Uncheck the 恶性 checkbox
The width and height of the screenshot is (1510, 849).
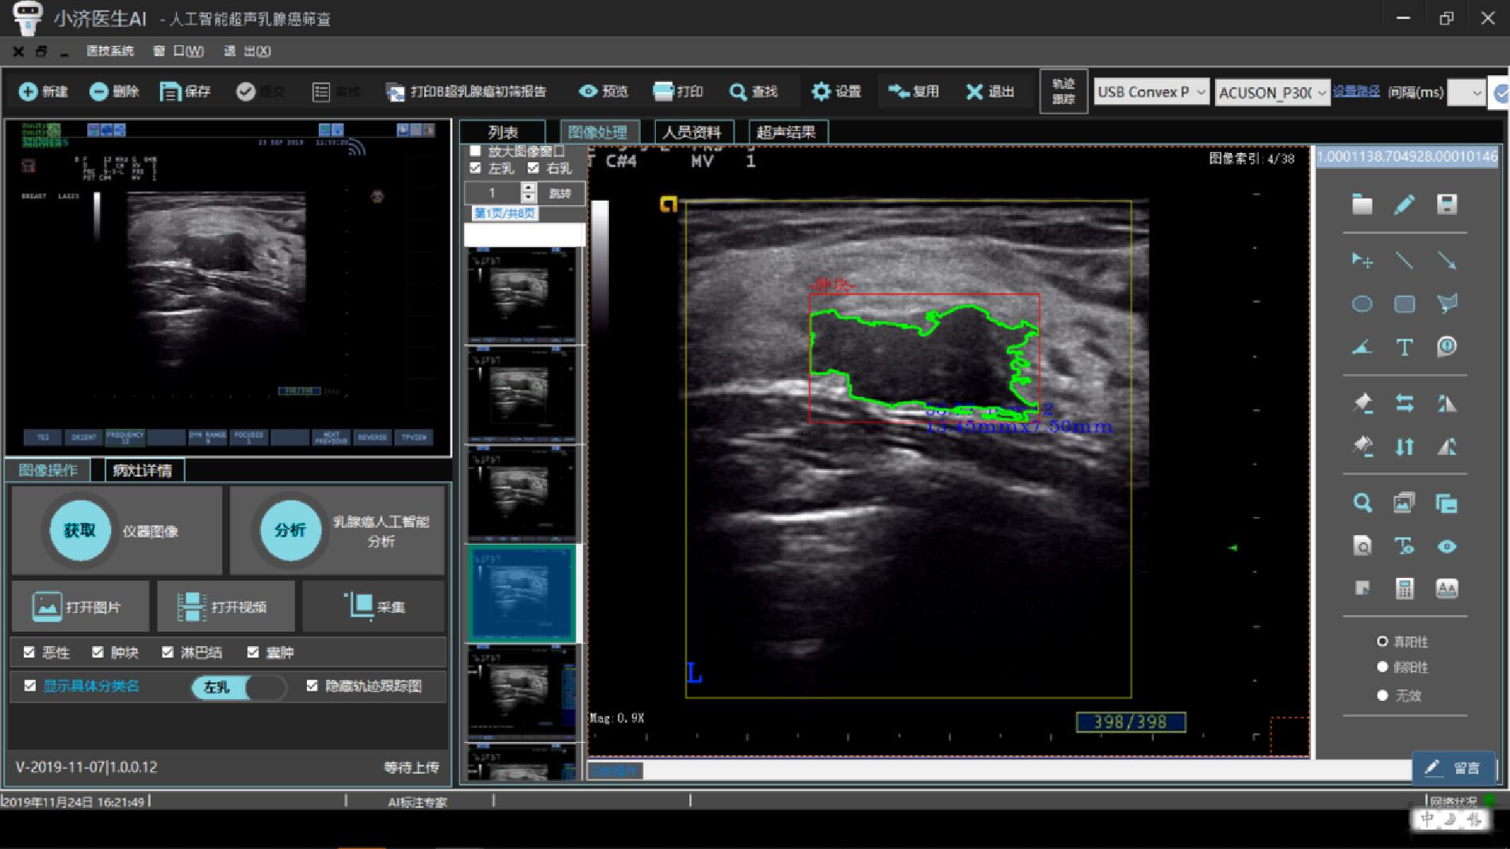point(29,652)
